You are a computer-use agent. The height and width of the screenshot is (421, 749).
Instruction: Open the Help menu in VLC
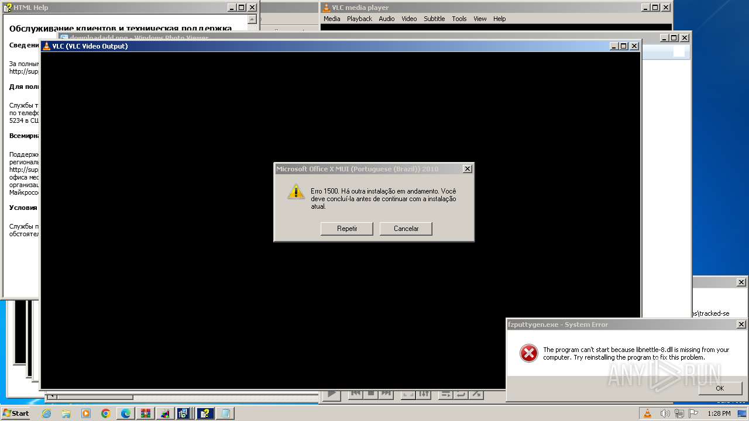499,19
